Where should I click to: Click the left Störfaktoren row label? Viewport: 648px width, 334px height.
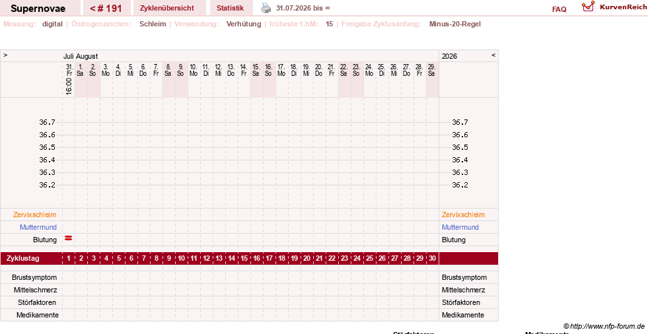click(37, 302)
